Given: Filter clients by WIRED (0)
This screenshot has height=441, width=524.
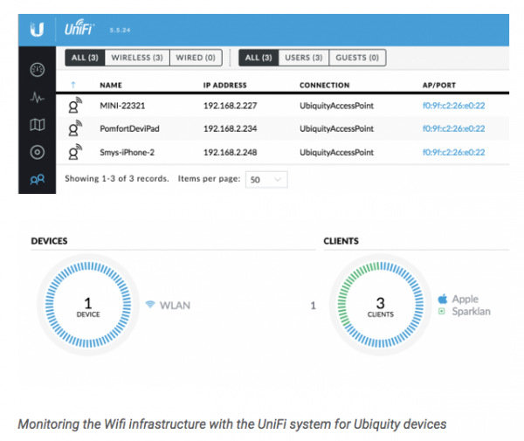Looking at the screenshot, I should pos(196,59).
